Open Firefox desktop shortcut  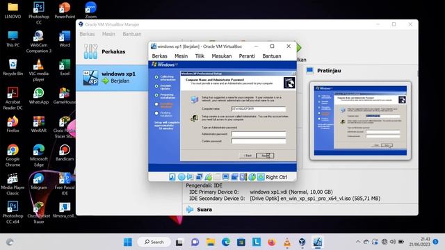[x=13, y=124]
